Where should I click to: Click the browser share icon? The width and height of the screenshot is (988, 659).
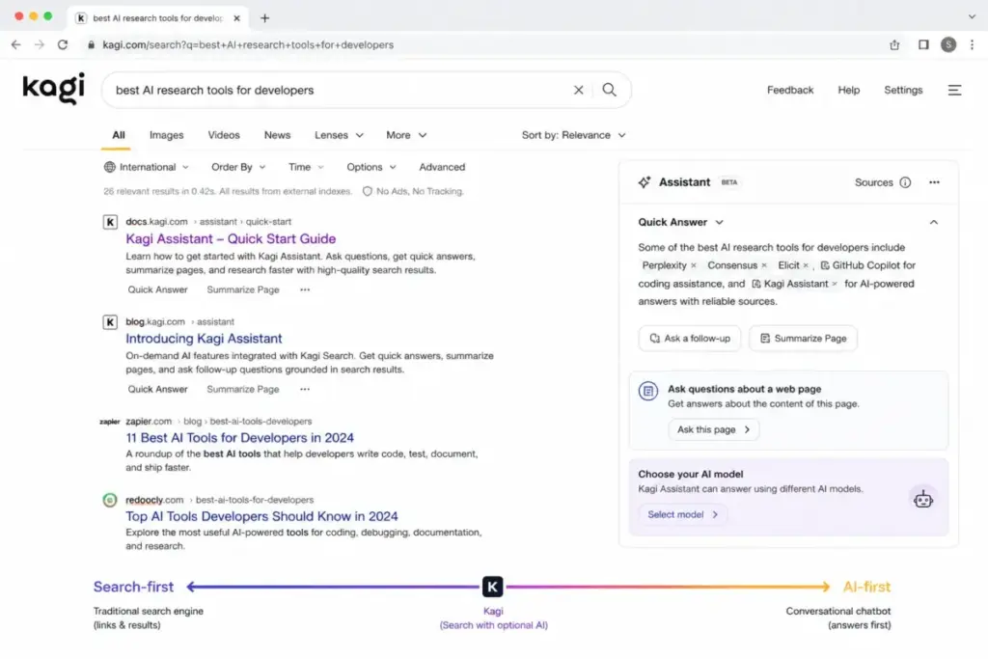pos(894,44)
